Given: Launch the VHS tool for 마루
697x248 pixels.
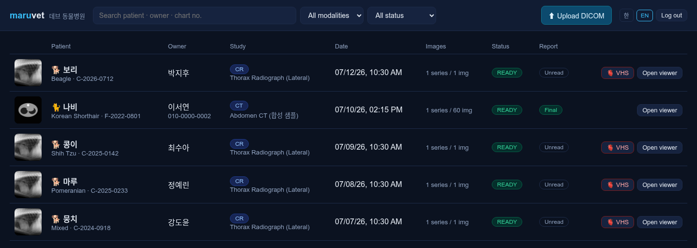Looking at the screenshot, I should coord(618,185).
